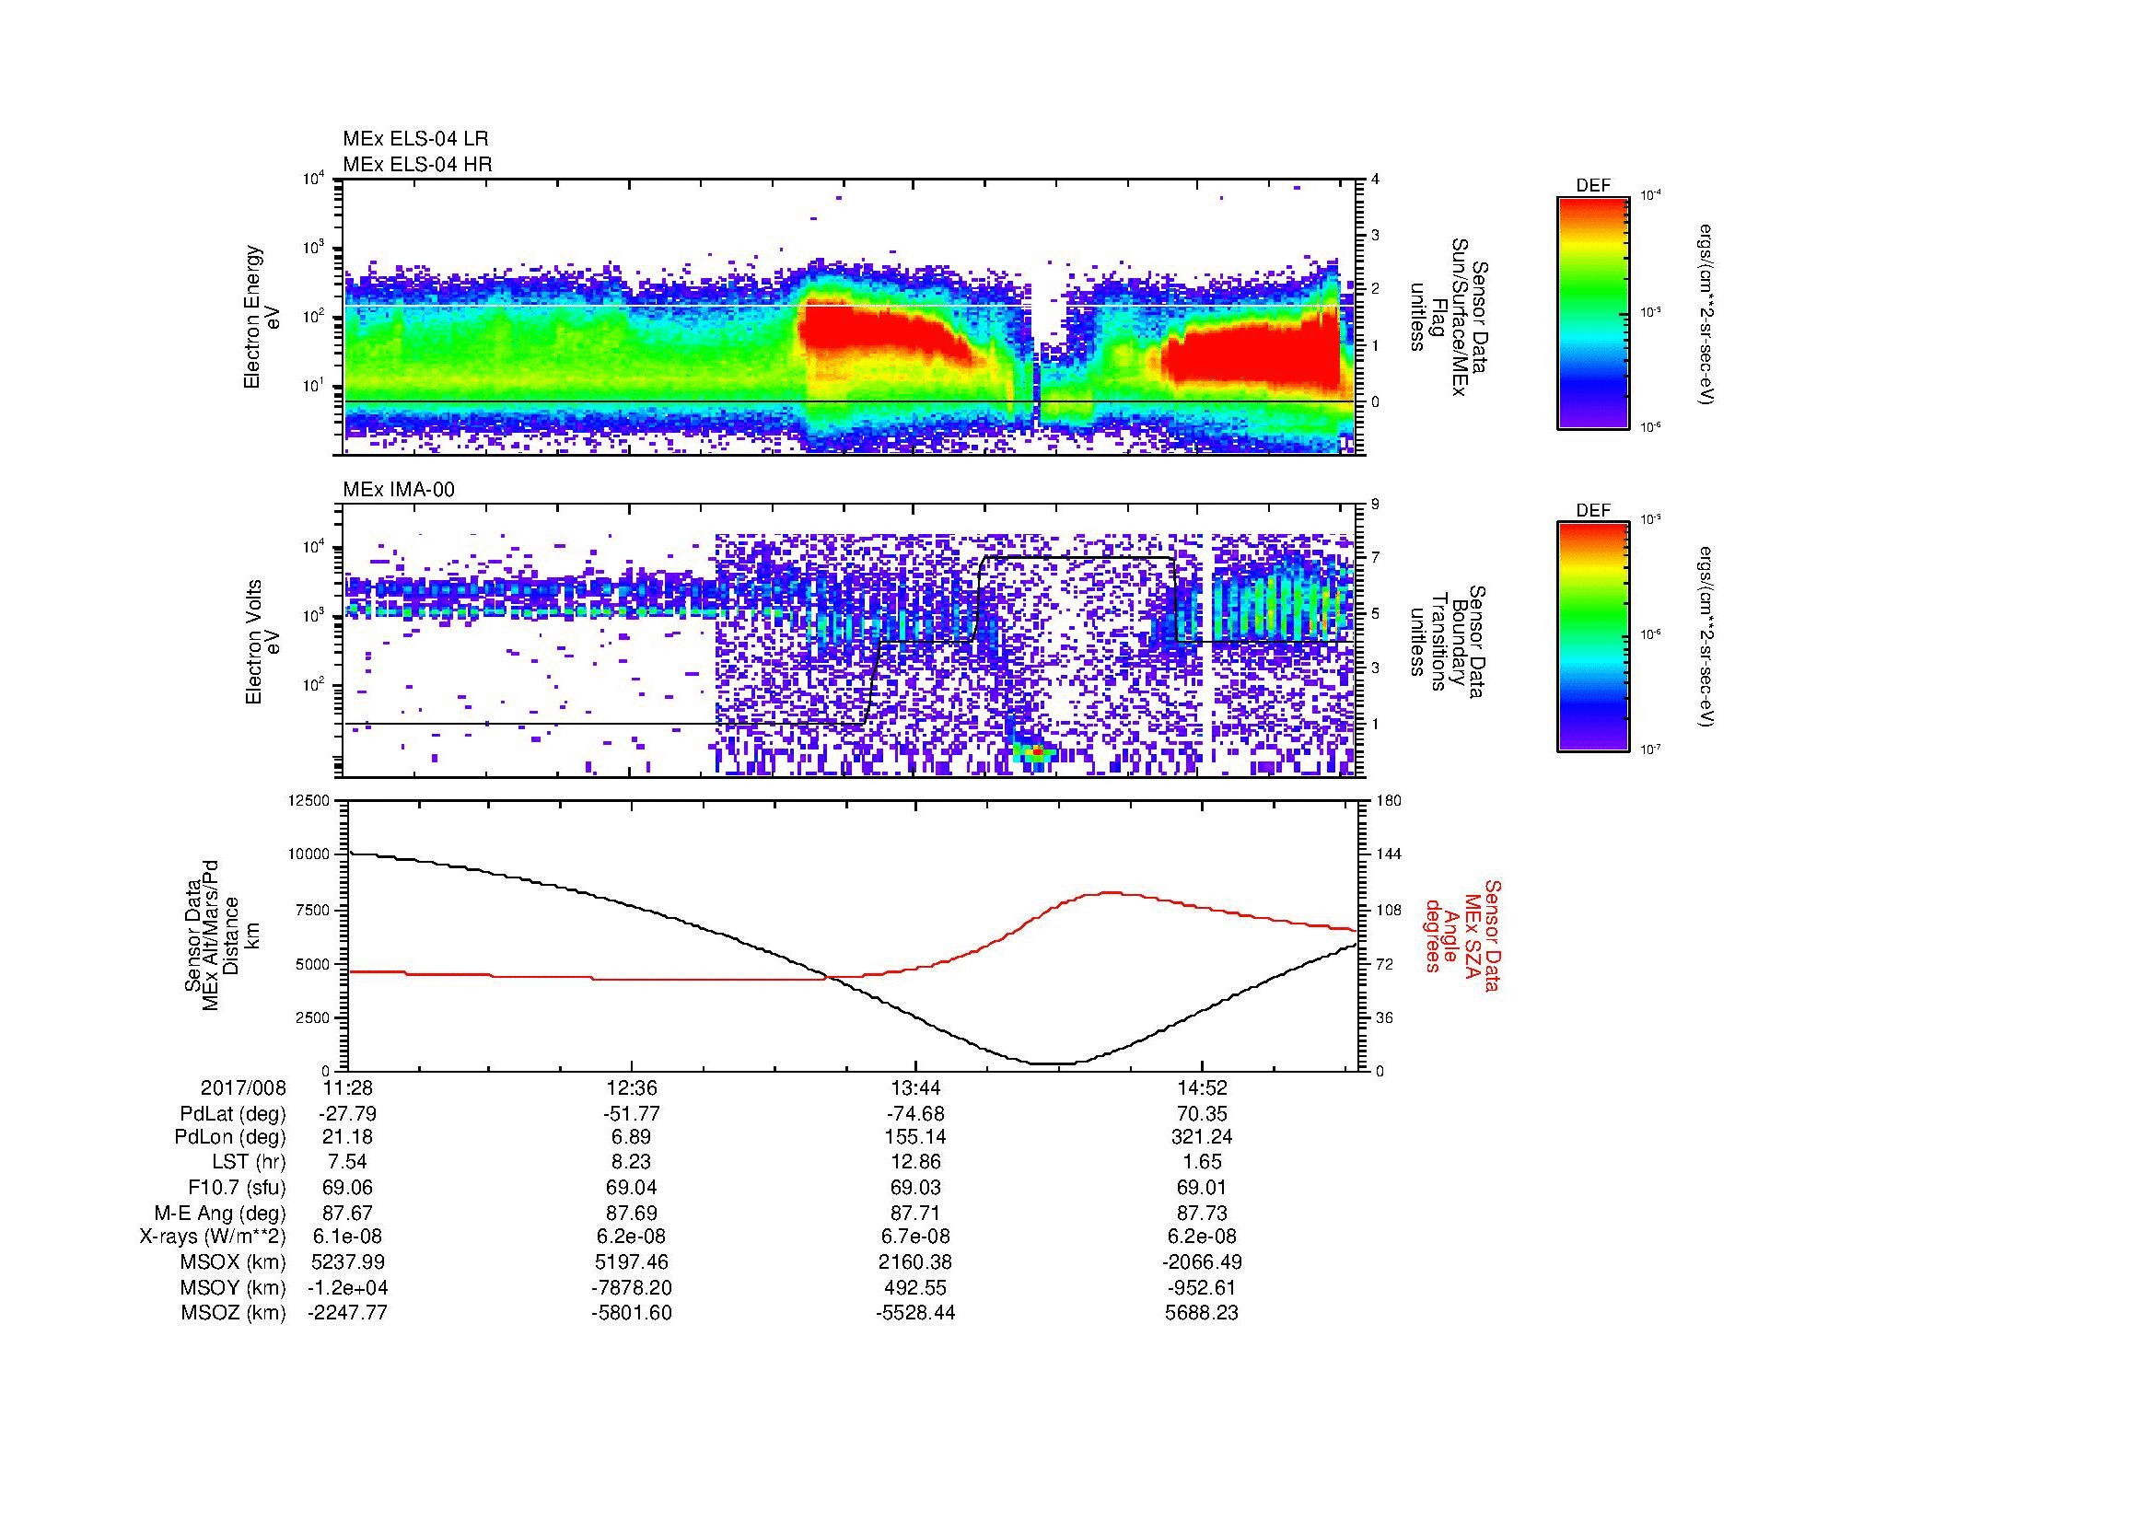Screen dimensions: 2154x1522
Task: Click LST value 12.86
Action: pos(915,1162)
